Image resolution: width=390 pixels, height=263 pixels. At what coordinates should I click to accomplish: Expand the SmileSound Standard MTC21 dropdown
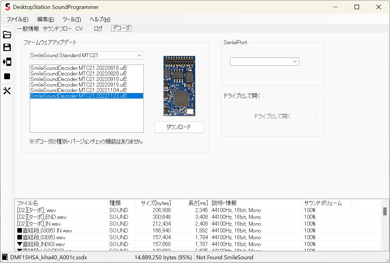pyautogui.click(x=139, y=55)
